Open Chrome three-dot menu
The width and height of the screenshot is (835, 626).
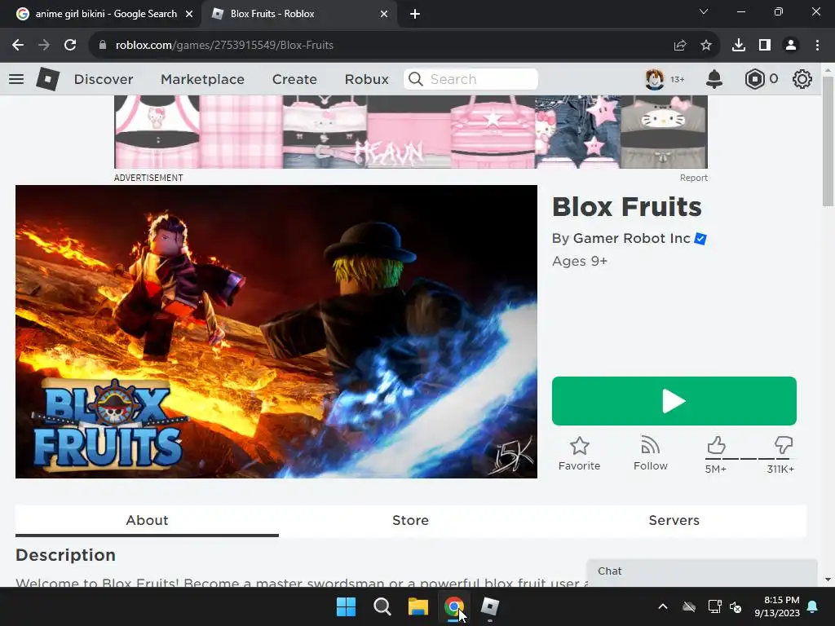click(817, 46)
